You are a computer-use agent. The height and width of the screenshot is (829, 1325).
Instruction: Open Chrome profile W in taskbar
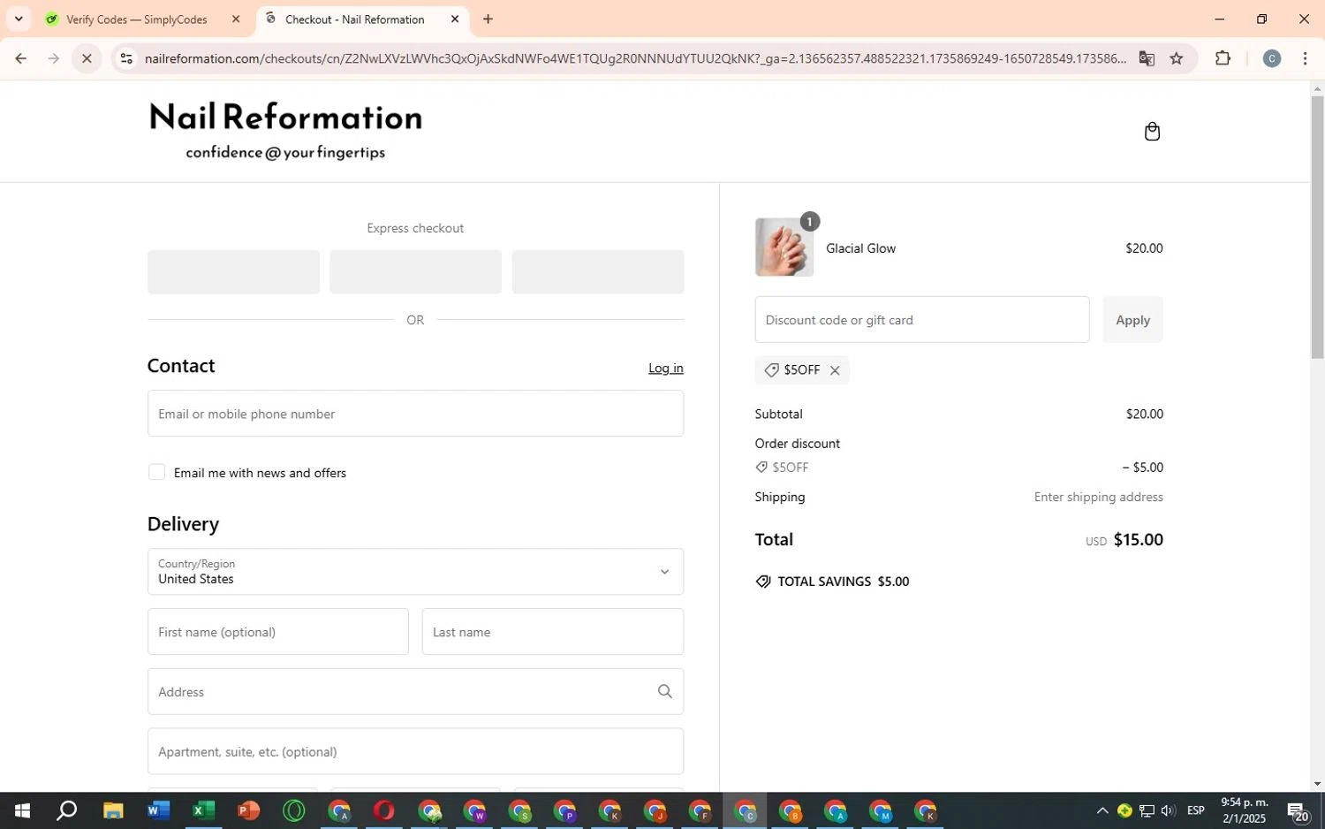click(x=474, y=810)
